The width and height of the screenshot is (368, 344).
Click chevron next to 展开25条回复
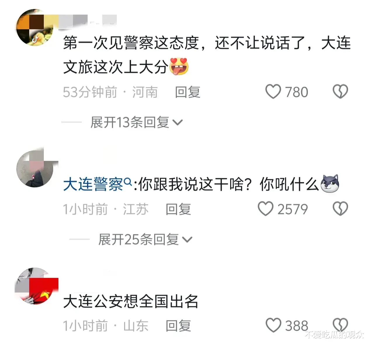pyautogui.click(x=187, y=240)
